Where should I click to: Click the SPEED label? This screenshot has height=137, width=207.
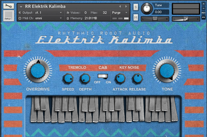pyautogui.click(x=68, y=89)
